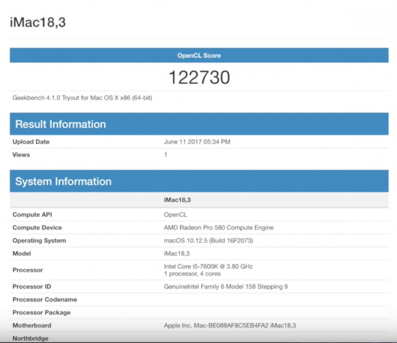Image resolution: width=397 pixels, height=343 pixels.
Task: Select GenuineIntel Family 6 Model 158 value
Action: pyautogui.click(x=226, y=287)
